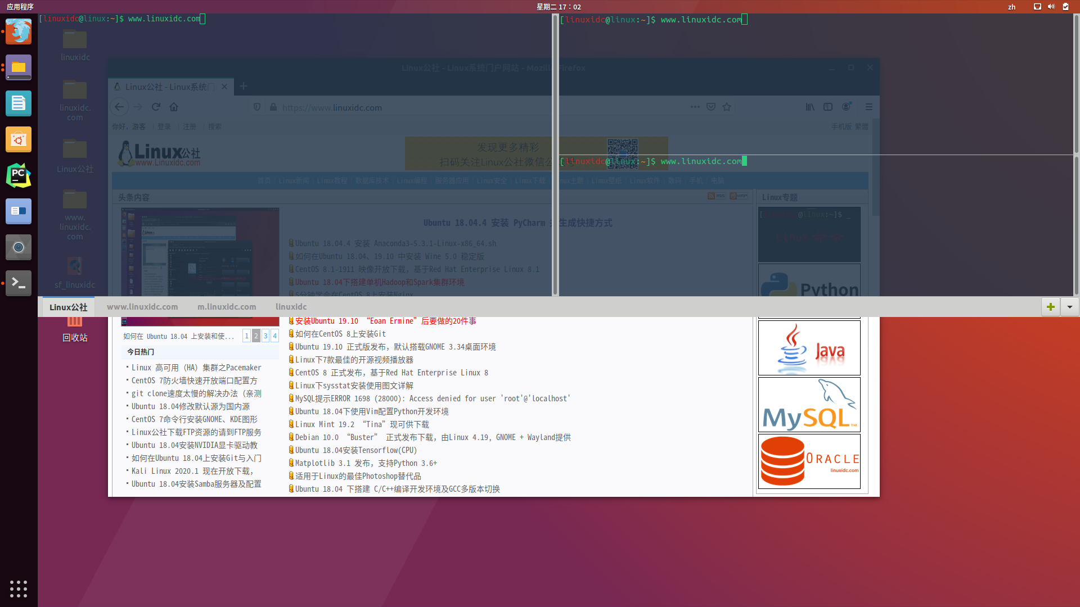Open article Linux下7款最佳的开源视频播放器
Viewport: 1080px width, 607px height.
point(354,360)
